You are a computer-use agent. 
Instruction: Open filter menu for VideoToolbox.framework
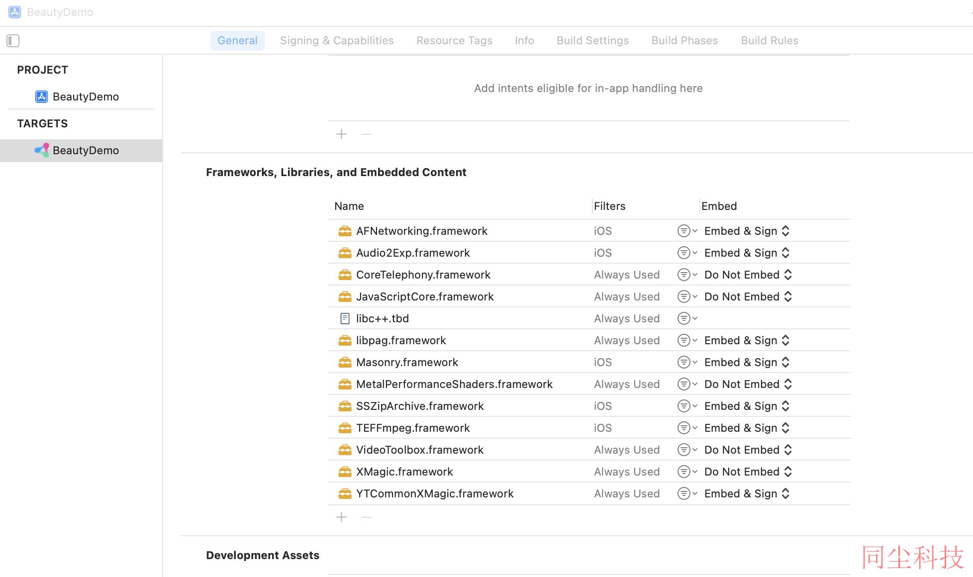point(687,450)
